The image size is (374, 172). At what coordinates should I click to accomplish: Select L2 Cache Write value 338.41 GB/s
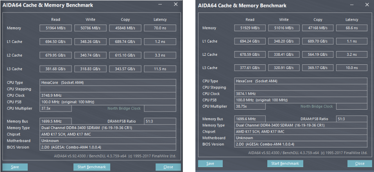tap(284, 55)
